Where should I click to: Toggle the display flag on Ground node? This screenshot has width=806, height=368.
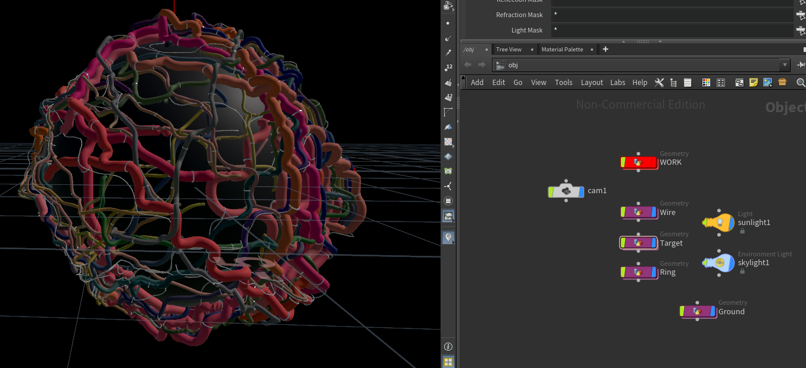click(x=713, y=311)
